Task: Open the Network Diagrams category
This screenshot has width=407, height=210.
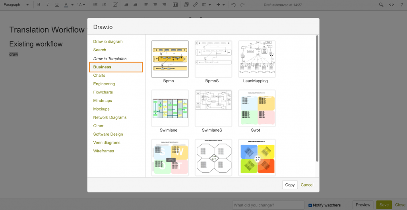Action: (110, 117)
